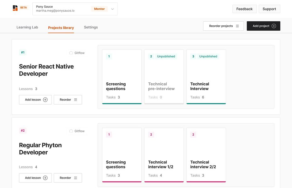This screenshot has width=292, height=188.
Task: Open the Pony Sauce account dropdown chevron
Action: [112, 9]
